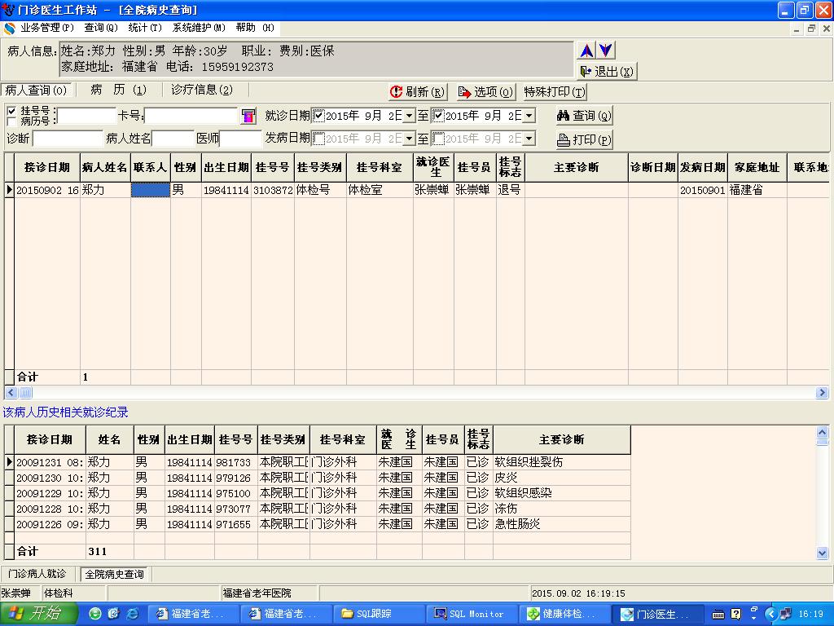Enable the 发病日期 start date checkbox
Viewport: 834px width, 626px height.
tap(319, 139)
